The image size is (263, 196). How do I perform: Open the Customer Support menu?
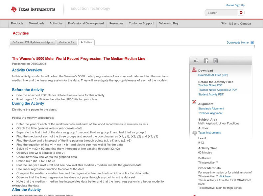(x=141, y=23)
